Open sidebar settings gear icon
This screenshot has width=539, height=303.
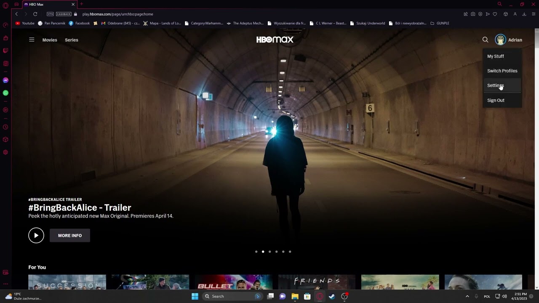(5, 152)
